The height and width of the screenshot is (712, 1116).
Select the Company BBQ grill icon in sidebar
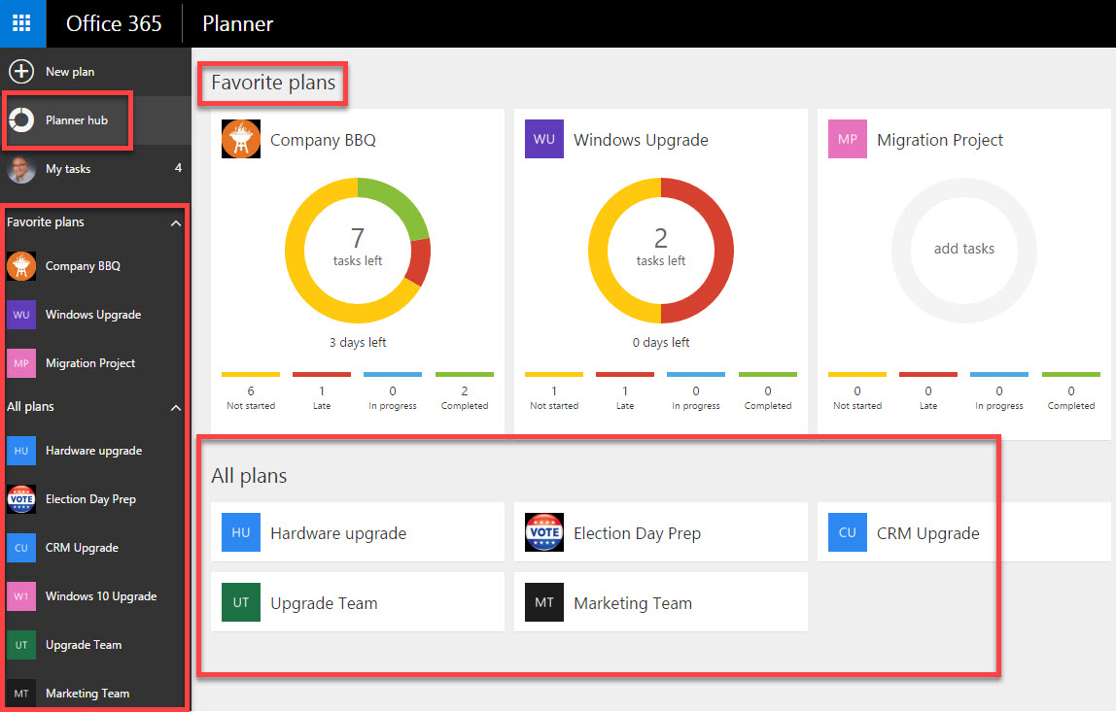tap(21, 265)
